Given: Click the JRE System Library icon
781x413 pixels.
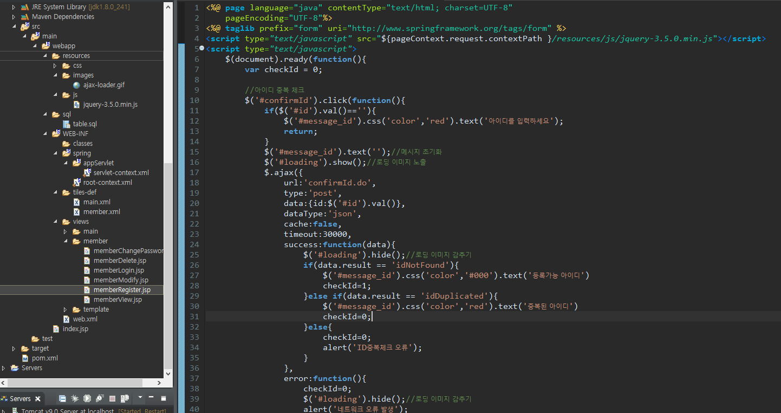Looking at the screenshot, I should coord(25,7).
